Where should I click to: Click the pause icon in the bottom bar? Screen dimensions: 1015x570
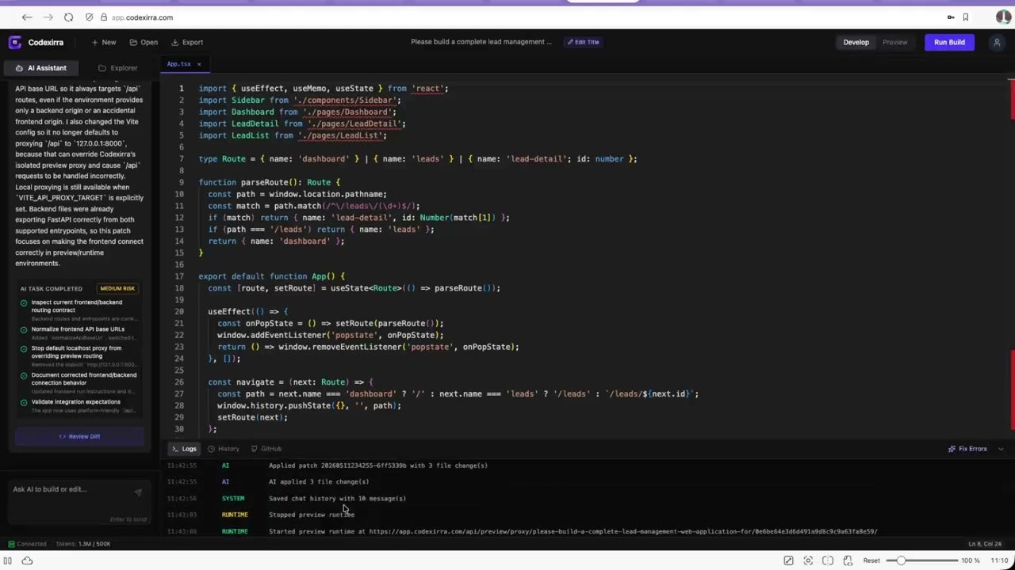pos(8,560)
